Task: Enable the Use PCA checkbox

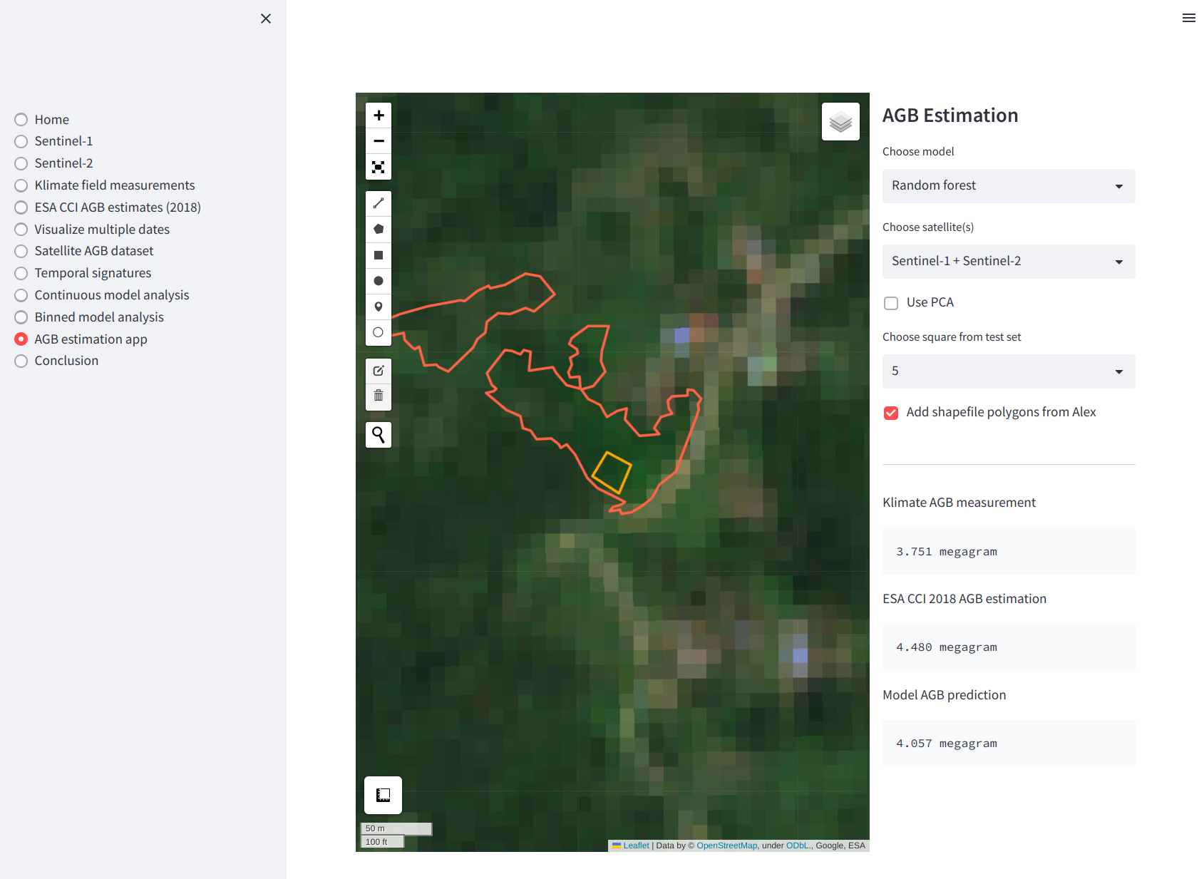Action: (x=891, y=303)
